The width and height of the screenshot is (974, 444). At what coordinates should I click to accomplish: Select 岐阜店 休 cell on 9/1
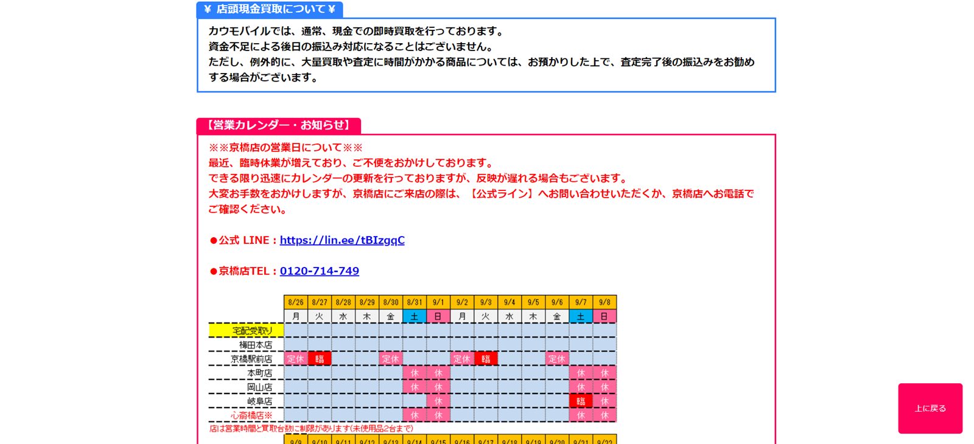pos(438,401)
